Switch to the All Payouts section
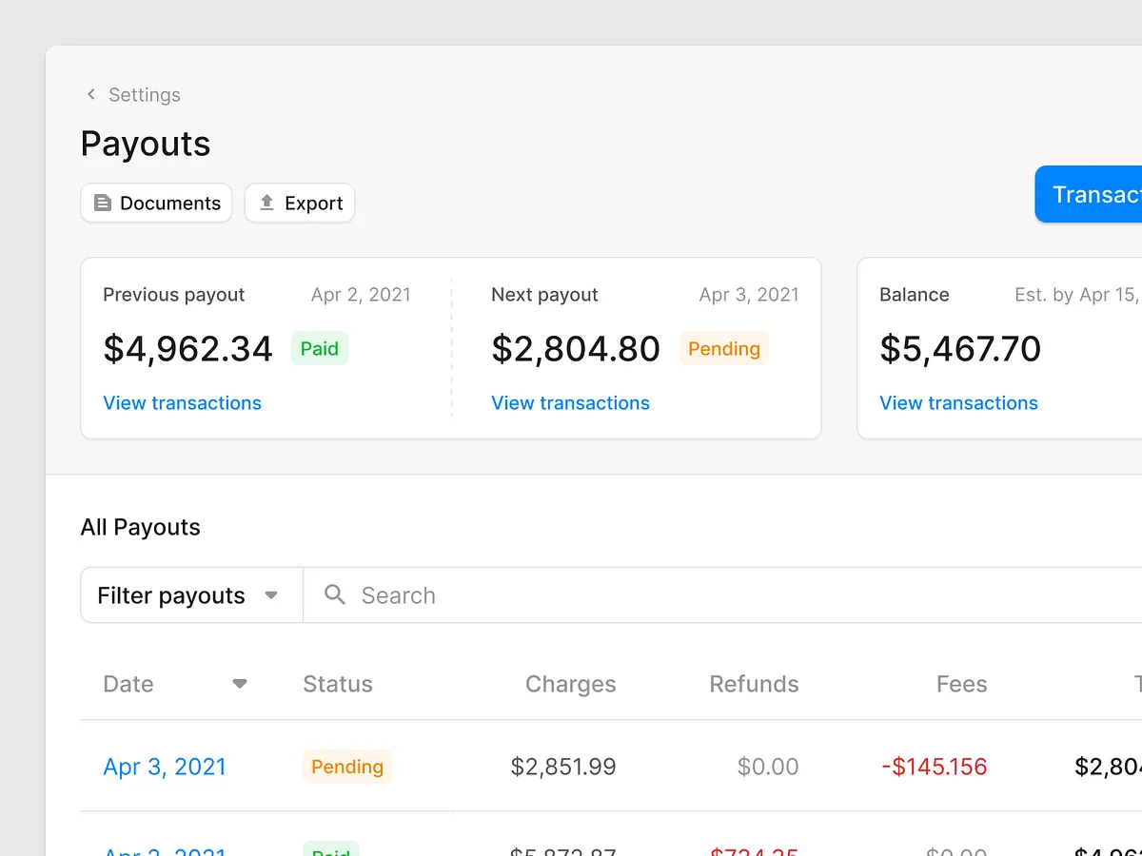Viewport: 1142px width, 856px height. (x=140, y=526)
